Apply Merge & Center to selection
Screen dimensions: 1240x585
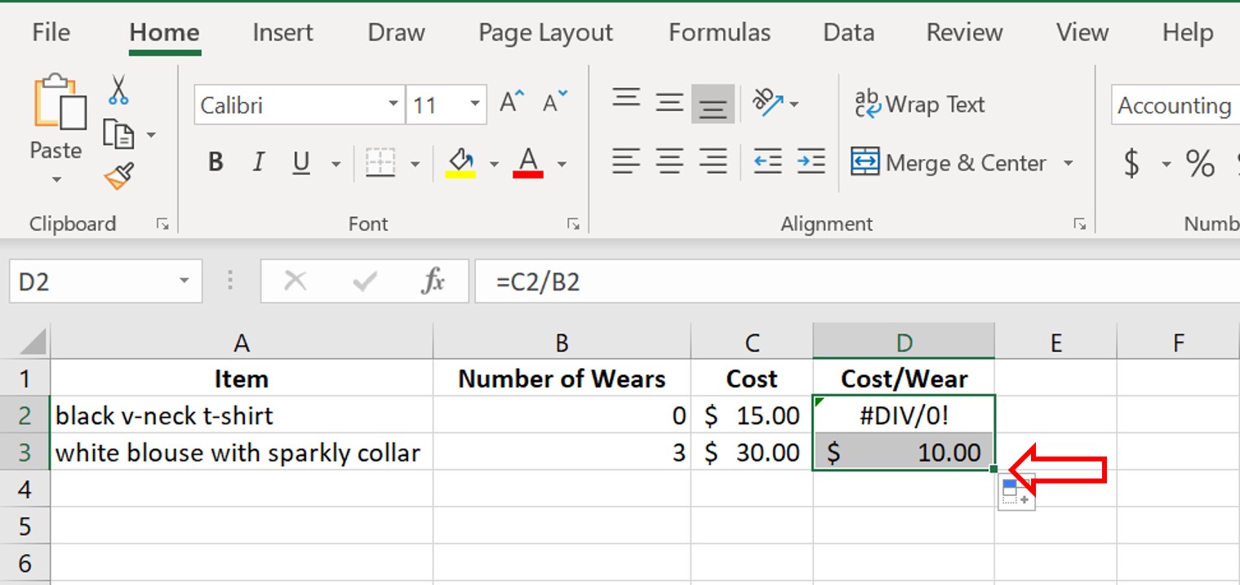coord(951,162)
